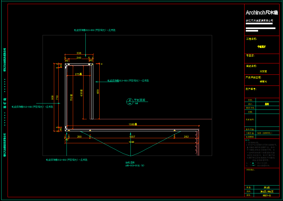The image size is (283, 201).
Task: Select the 273 inner width dimension
Action: pyautogui.click(x=78, y=74)
